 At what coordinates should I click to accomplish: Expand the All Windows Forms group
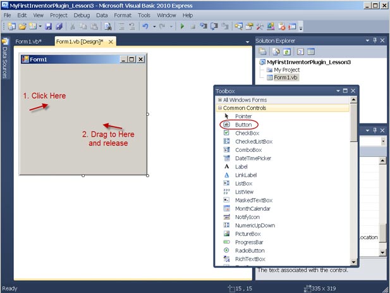219,100
